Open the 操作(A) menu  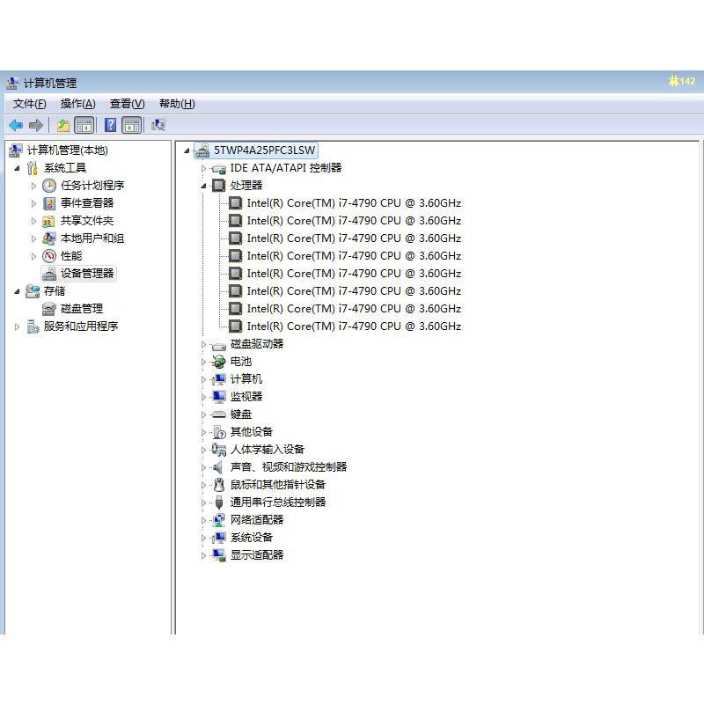77,104
